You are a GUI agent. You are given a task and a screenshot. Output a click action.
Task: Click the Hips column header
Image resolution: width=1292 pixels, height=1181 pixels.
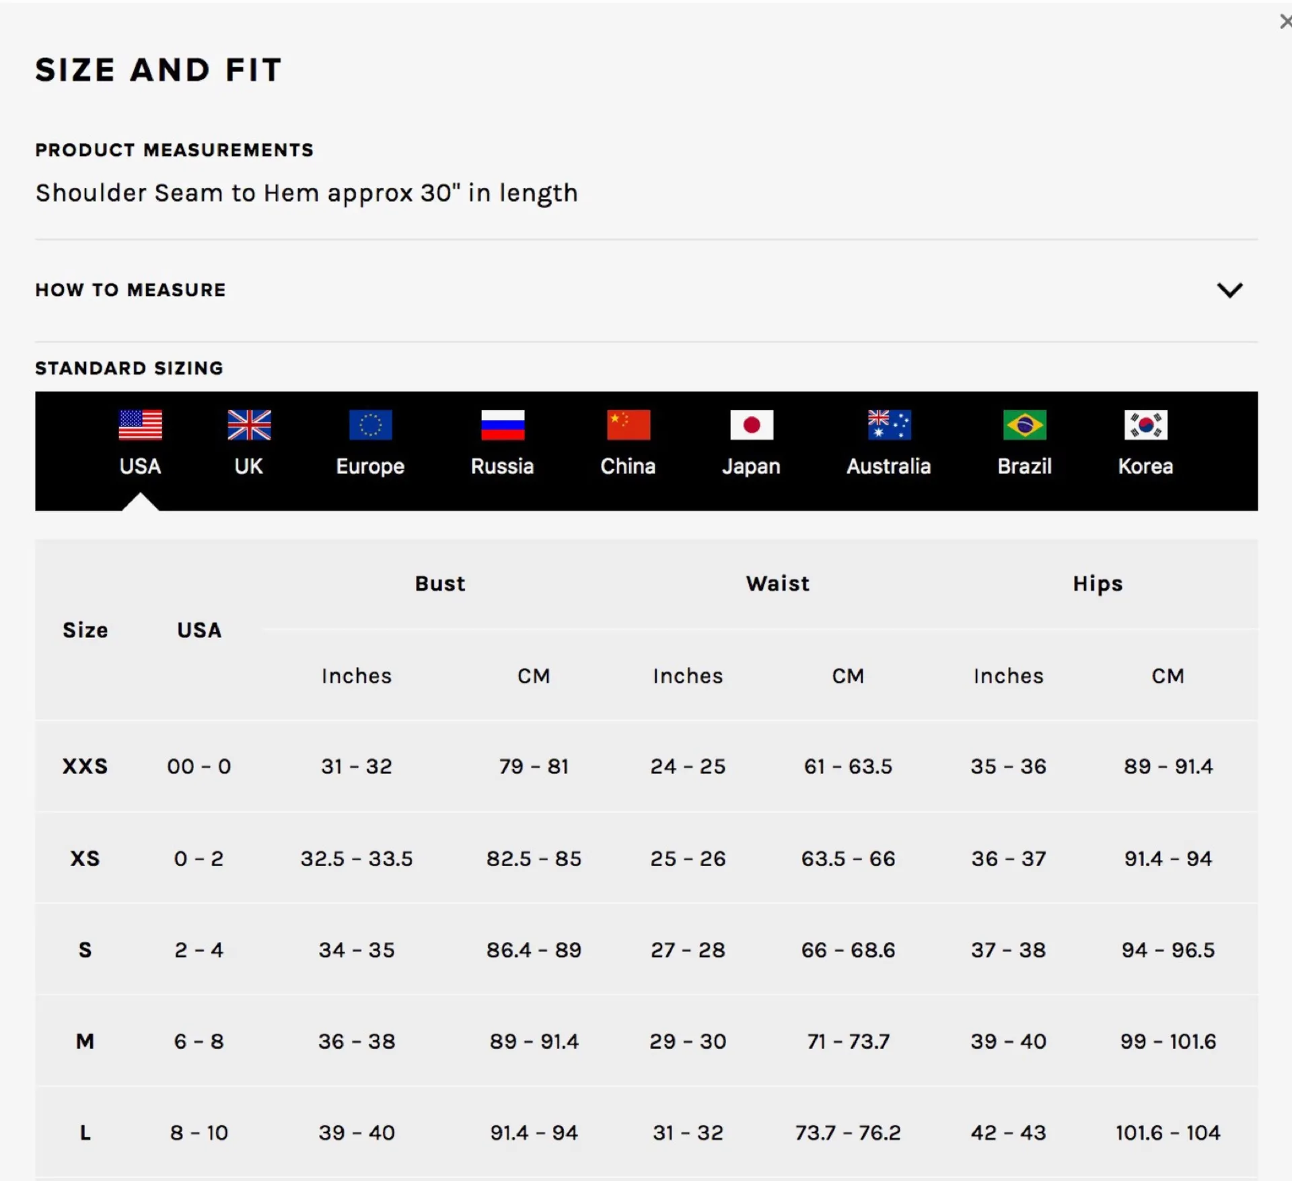[1098, 583]
